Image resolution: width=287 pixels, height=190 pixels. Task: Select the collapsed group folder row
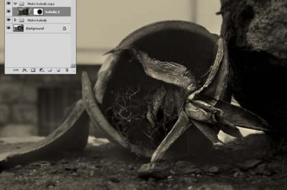(x=42, y=20)
